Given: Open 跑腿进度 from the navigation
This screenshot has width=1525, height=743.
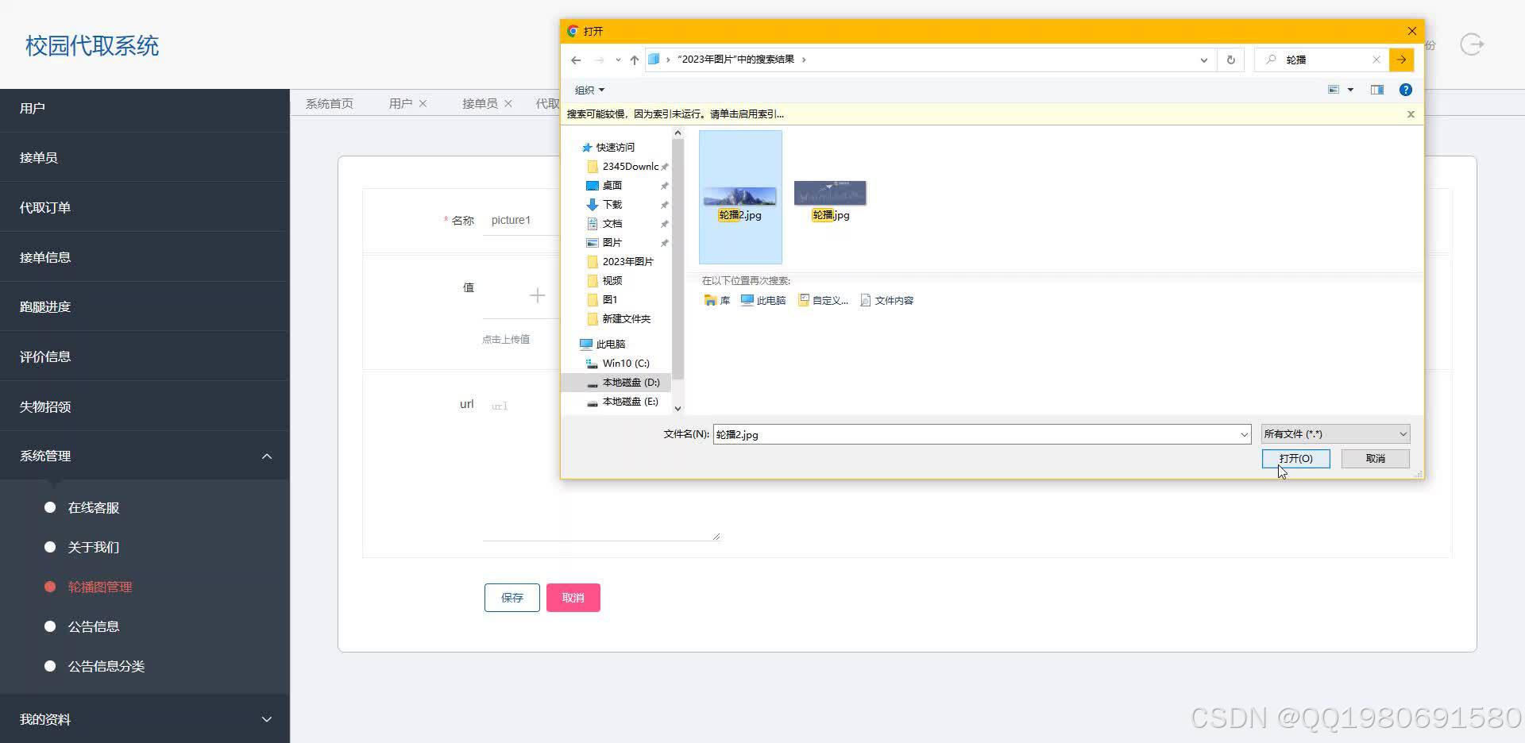Looking at the screenshot, I should click(44, 306).
